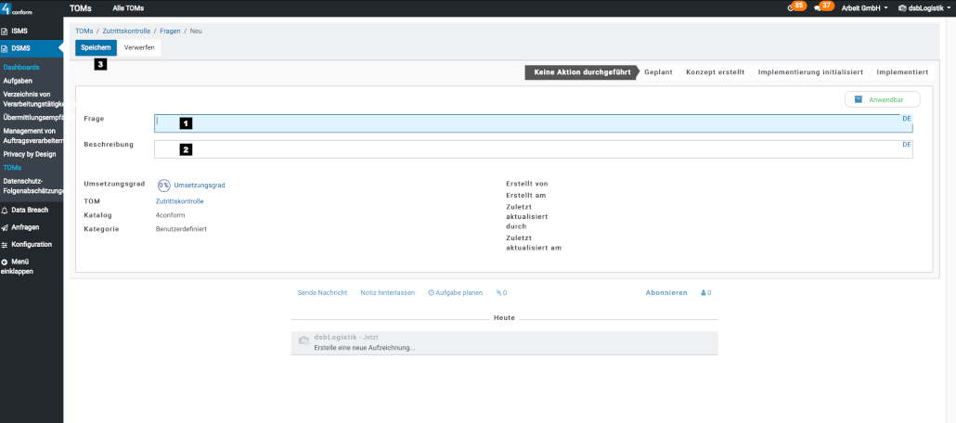Click the dsbLogistik camera avatar
This screenshot has height=423, width=956.
(303, 341)
